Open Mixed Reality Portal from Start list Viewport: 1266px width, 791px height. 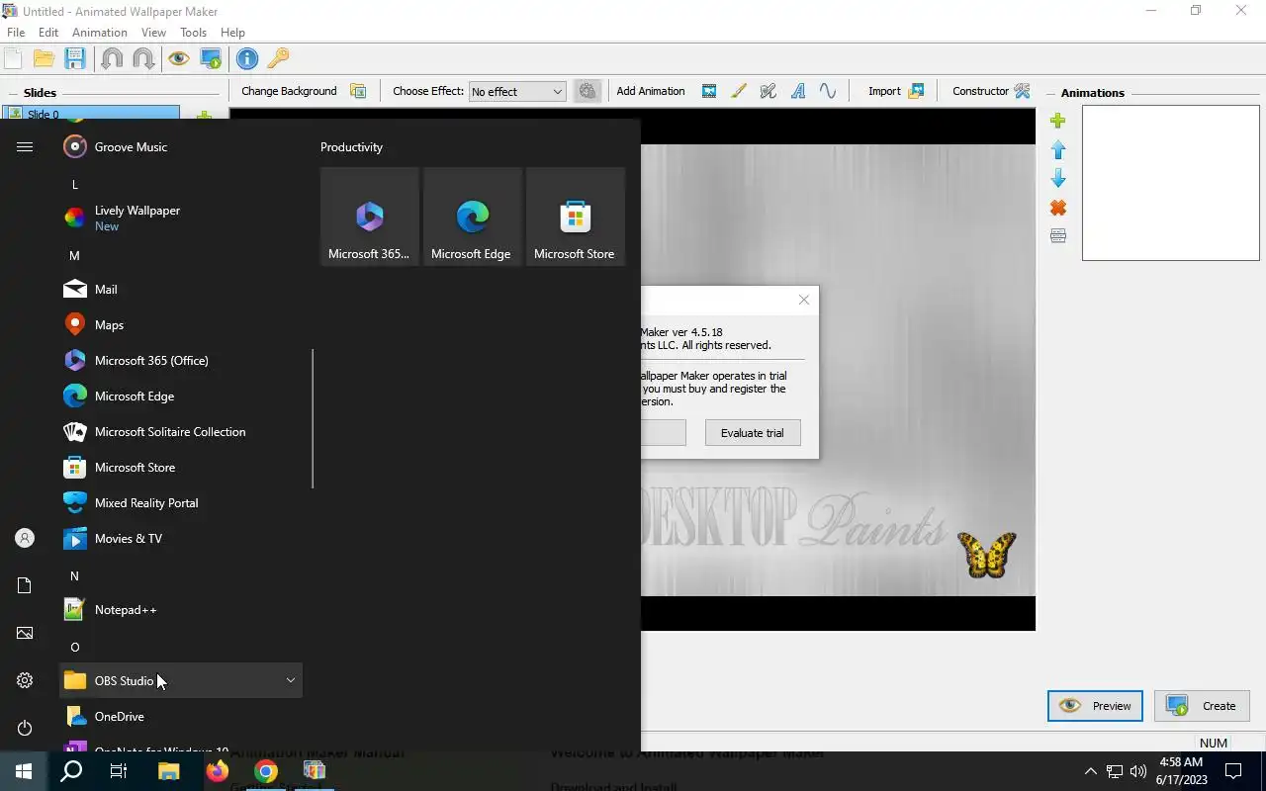tap(181, 502)
